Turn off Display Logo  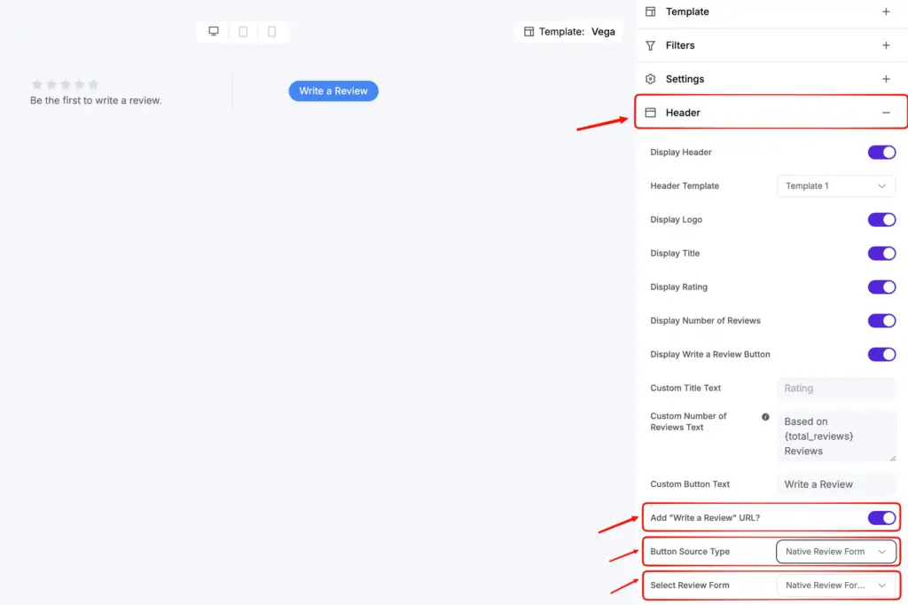[x=881, y=219]
